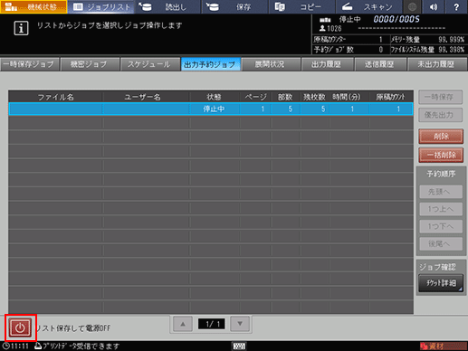Open the 出力履歴 tab
468x351 pixels.
tap(327, 64)
